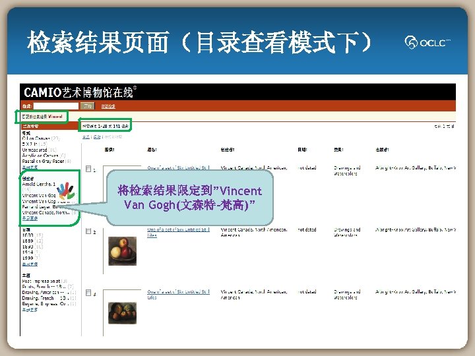Click the OCLC logo on the slide
Image resolution: width=475 pixels, height=356 pixels.
(427, 43)
